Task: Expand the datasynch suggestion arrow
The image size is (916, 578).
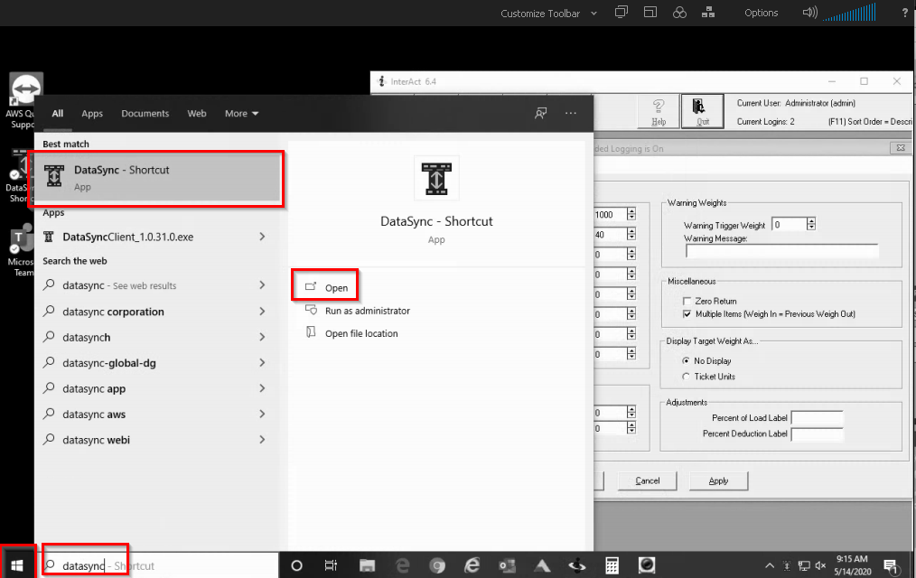Action: 262,337
